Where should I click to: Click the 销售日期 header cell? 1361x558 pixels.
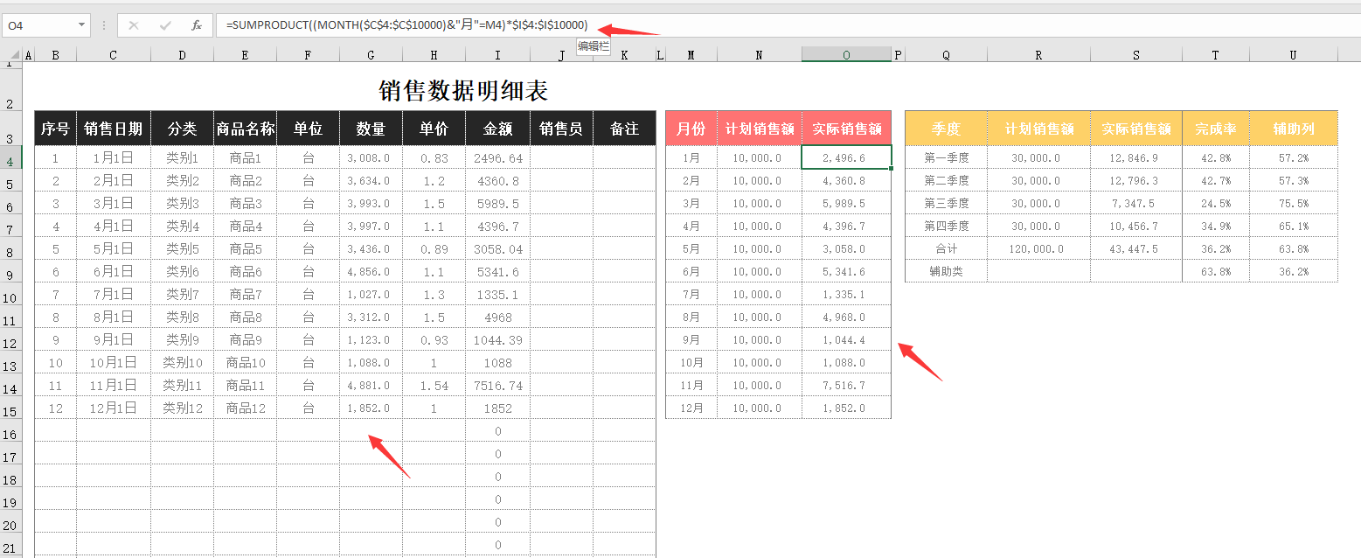click(114, 129)
